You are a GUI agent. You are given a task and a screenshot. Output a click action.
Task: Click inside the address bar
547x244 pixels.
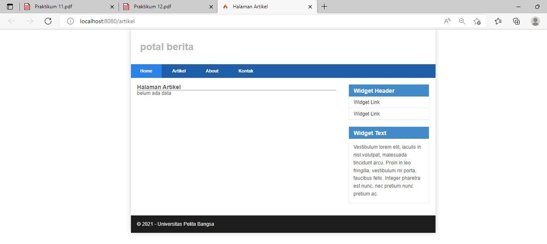point(166,21)
